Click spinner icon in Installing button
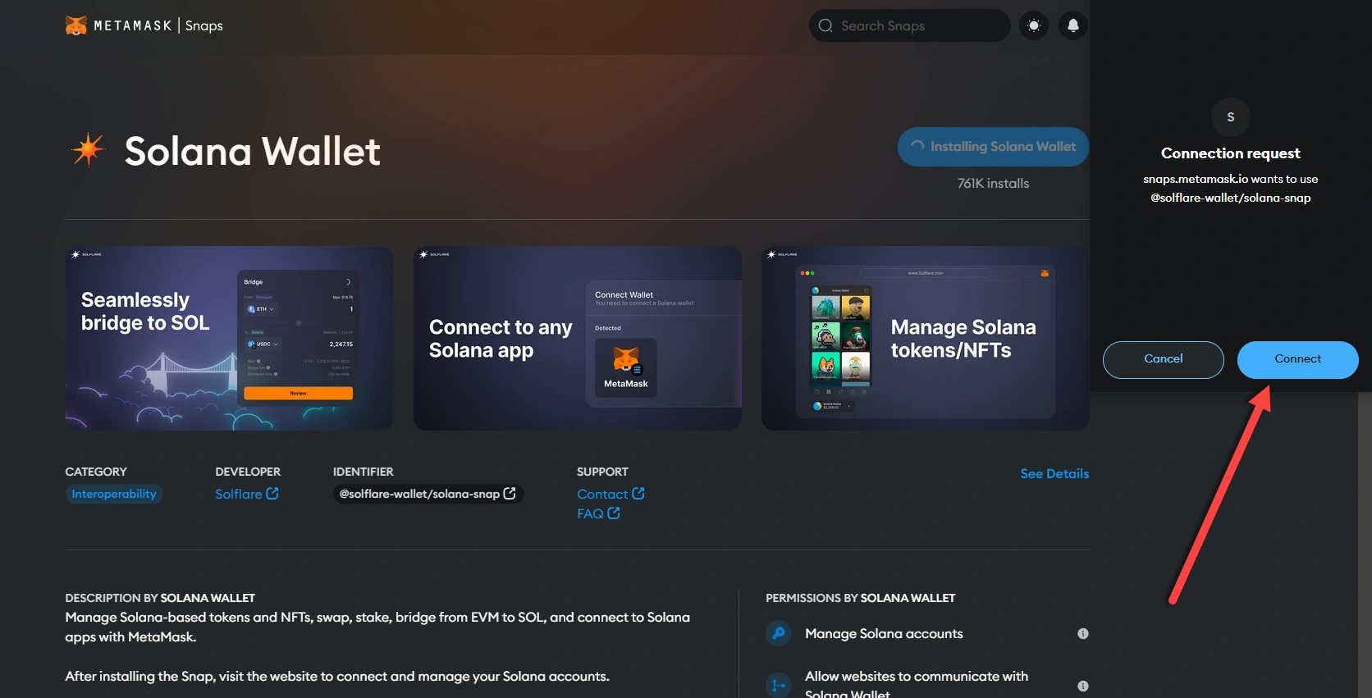 coord(917,146)
